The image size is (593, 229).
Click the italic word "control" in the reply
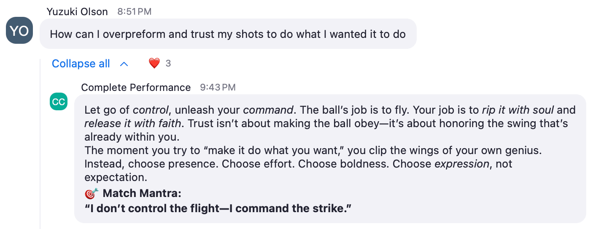coord(151,110)
